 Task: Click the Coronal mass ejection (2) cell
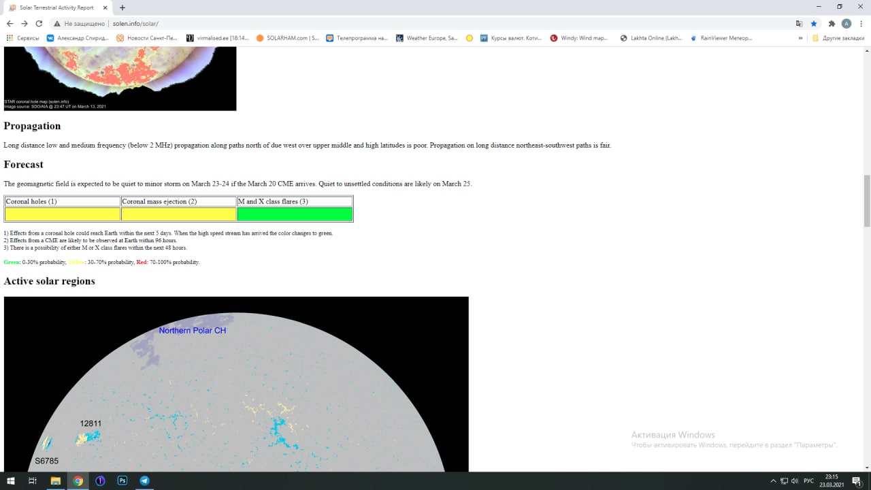pos(178,201)
